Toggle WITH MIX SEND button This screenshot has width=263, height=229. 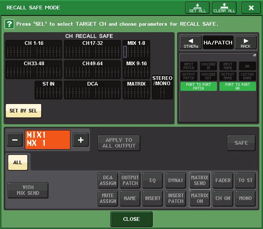[x=28, y=190]
